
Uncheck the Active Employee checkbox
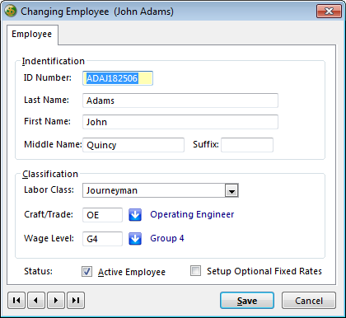click(86, 272)
